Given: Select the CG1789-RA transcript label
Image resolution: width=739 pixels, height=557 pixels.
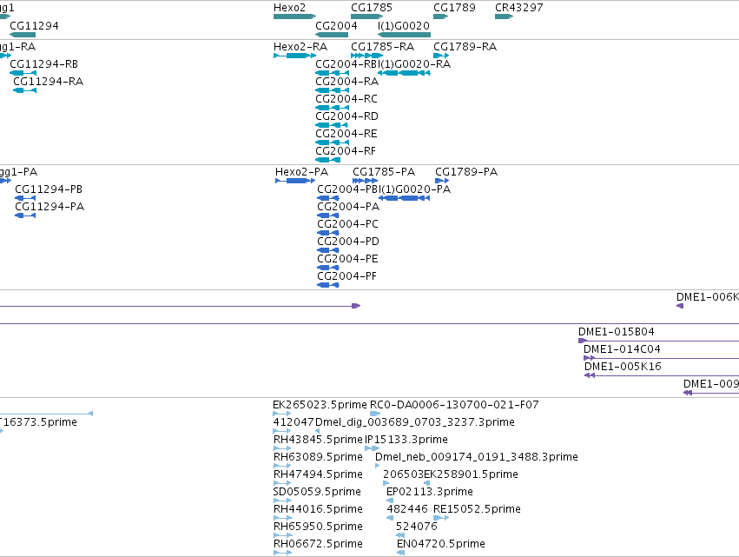Looking at the screenshot, I should pos(465,47).
